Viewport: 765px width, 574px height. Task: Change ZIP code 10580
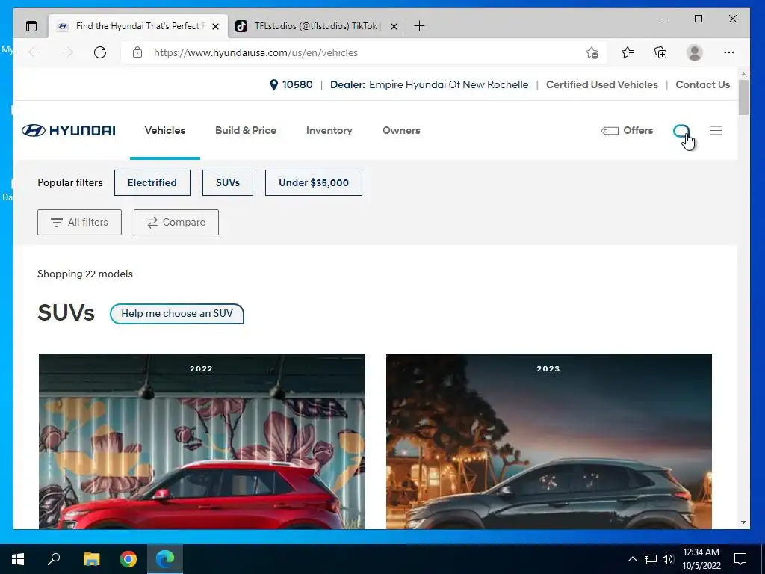(297, 85)
